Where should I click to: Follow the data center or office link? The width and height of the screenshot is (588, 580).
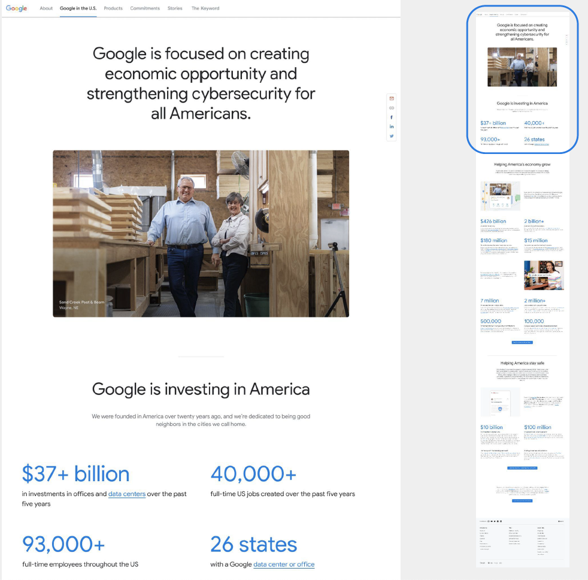(x=284, y=564)
